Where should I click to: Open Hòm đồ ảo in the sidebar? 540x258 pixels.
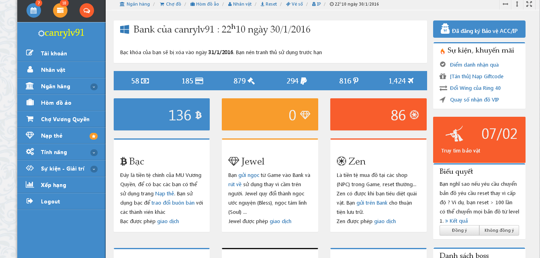pos(56,103)
